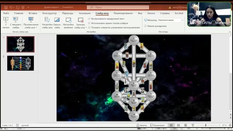Click presentation from beginning quick icon
The height and width of the screenshot is (131, 233).
(x=23, y=7)
